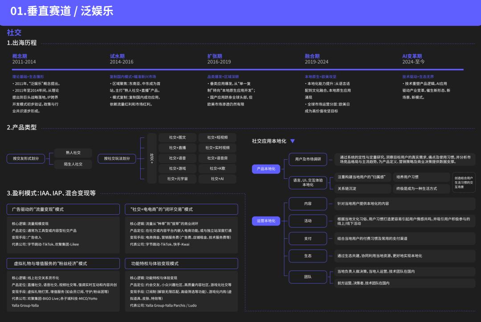Click the 社交+元宇宙 tile
The width and height of the screenshot is (481, 322).
point(178,179)
